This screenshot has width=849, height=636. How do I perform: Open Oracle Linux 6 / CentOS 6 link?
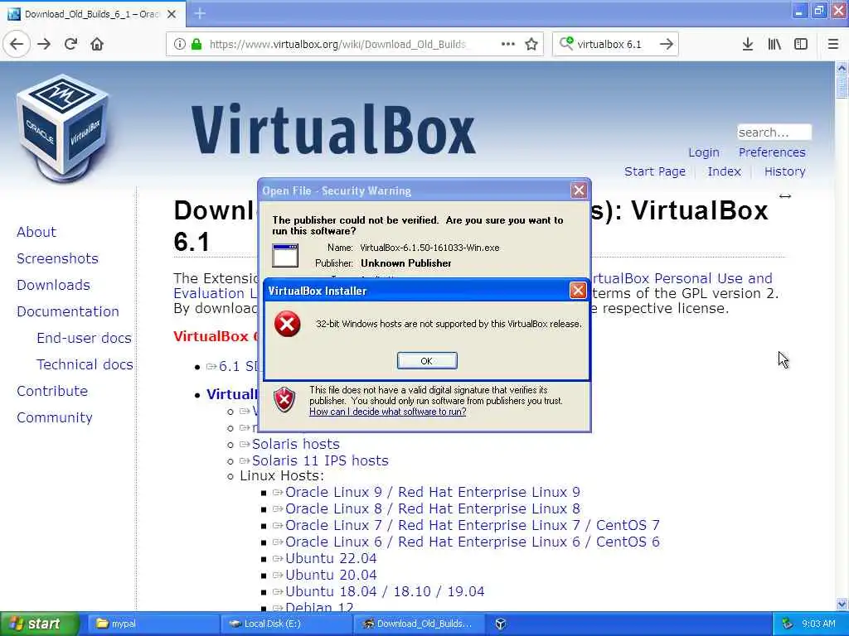472,542
